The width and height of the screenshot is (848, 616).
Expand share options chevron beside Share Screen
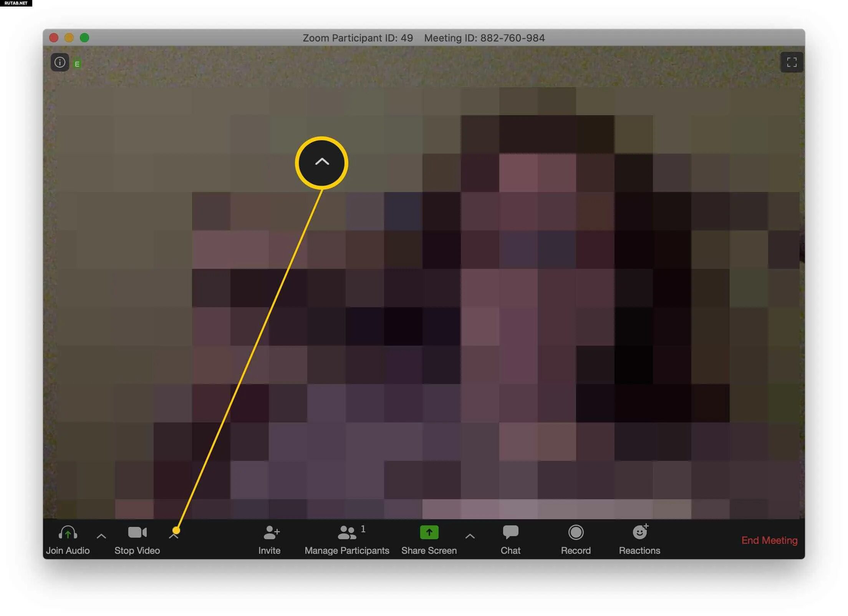pos(470,536)
